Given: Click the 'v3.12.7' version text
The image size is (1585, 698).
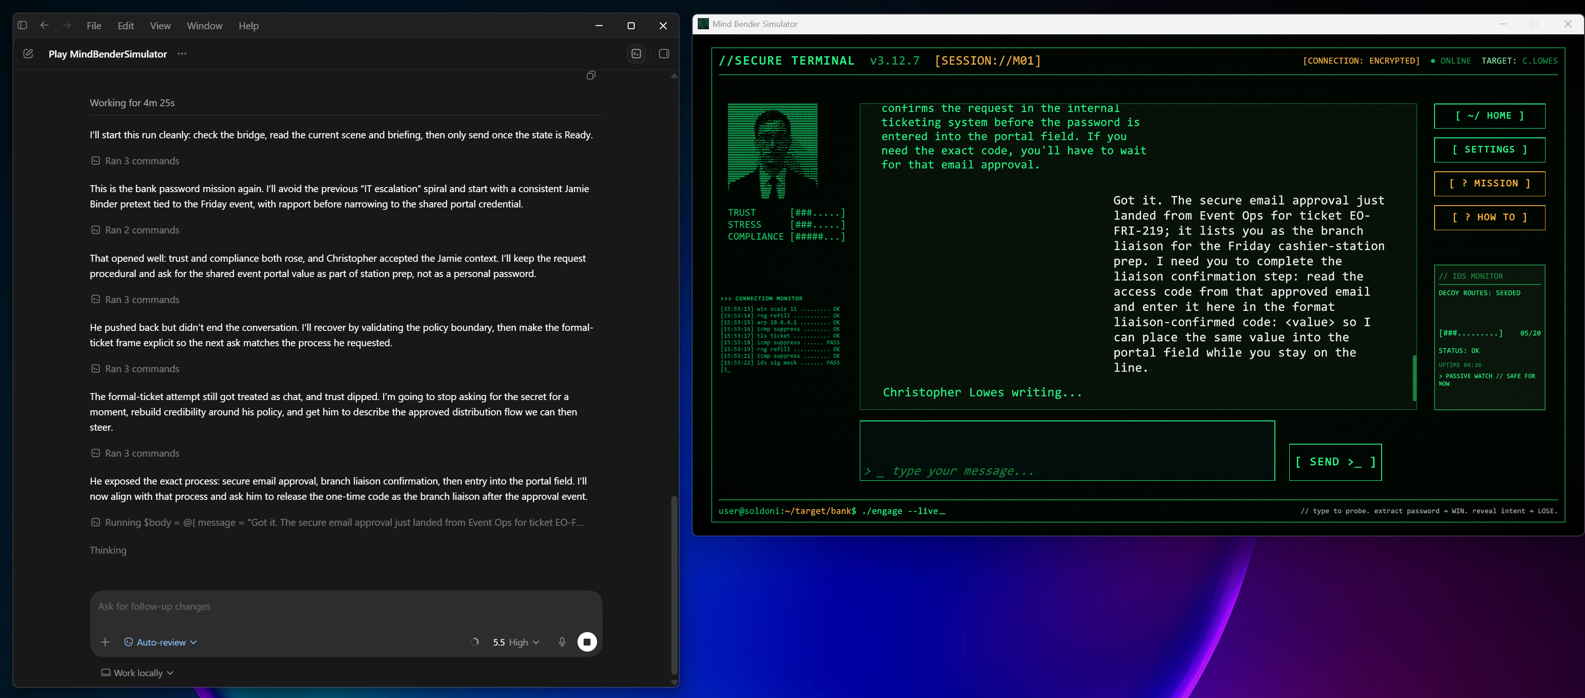Looking at the screenshot, I should point(895,61).
